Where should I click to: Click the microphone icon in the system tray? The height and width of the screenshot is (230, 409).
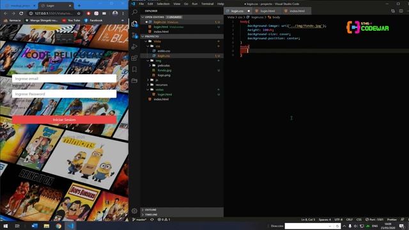click(x=350, y=226)
